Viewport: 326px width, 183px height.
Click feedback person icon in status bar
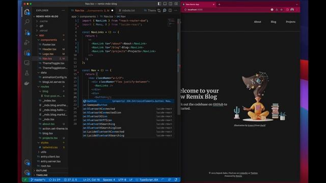click(x=169, y=179)
